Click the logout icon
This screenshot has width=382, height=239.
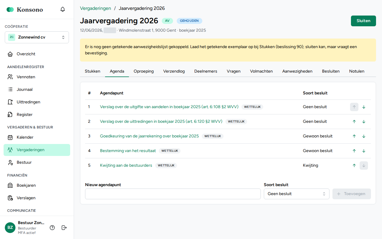coord(64,228)
